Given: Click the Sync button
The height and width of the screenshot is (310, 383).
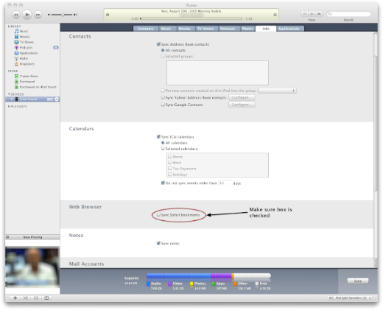Looking at the screenshot, I should coord(358,281).
